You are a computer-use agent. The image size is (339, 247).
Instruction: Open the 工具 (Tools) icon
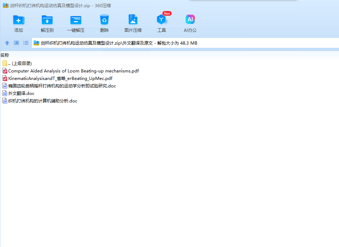click(x=162, y=20)
